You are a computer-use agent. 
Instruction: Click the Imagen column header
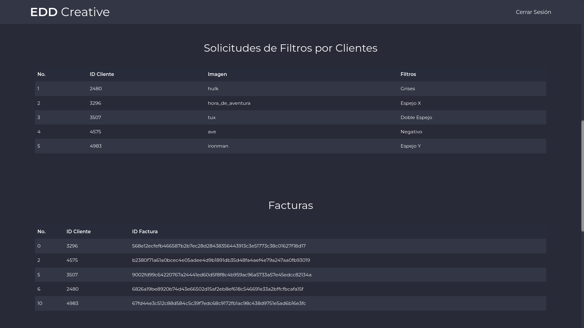pos(217,74)
